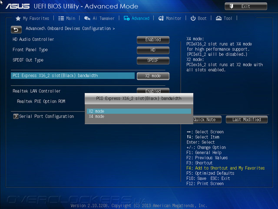Viewport: 278px width, 209px height.
Task: Click the X2 mode value button
Action: coord(153,76)
